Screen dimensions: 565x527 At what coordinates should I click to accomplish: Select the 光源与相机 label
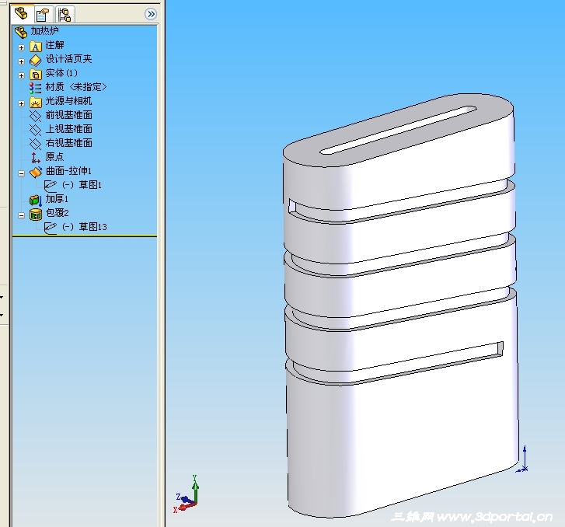tap(69, 101)
